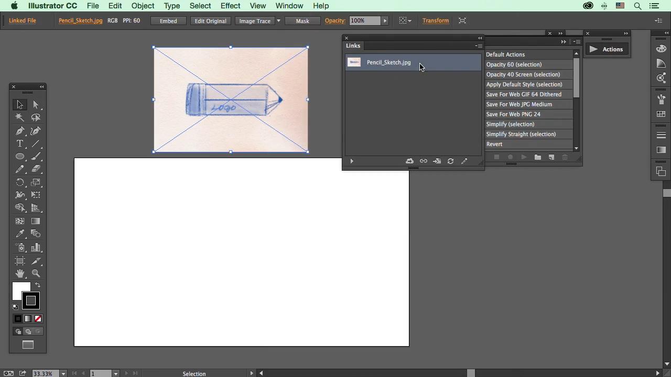Choose the Lasso tool
The height and width of the screenshot is (377, 671).
[x=36, y=118]
